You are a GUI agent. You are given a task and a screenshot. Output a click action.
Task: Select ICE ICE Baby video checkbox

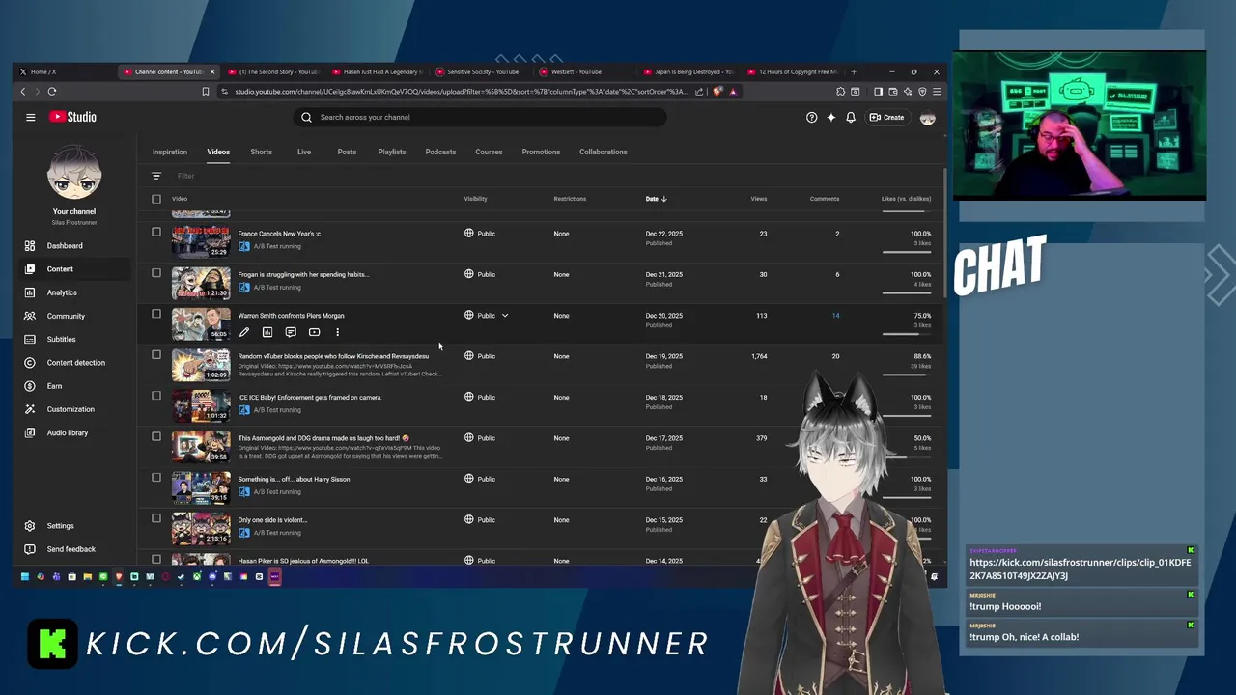click(x=156, y=395)
